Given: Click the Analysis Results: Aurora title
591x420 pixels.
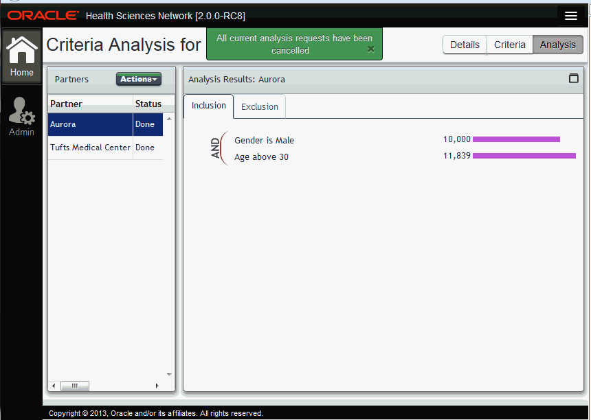Looking at the screenshot, I should pos(236,80).
